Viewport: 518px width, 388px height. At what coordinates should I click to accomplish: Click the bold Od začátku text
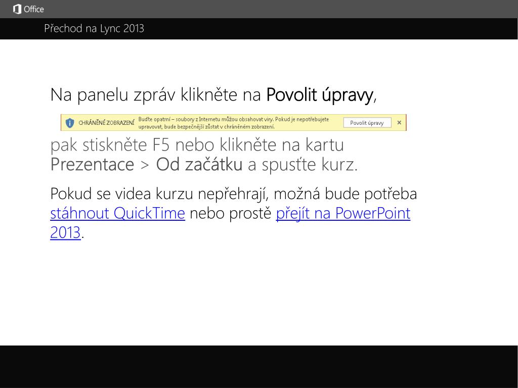[x=199, y=164]
